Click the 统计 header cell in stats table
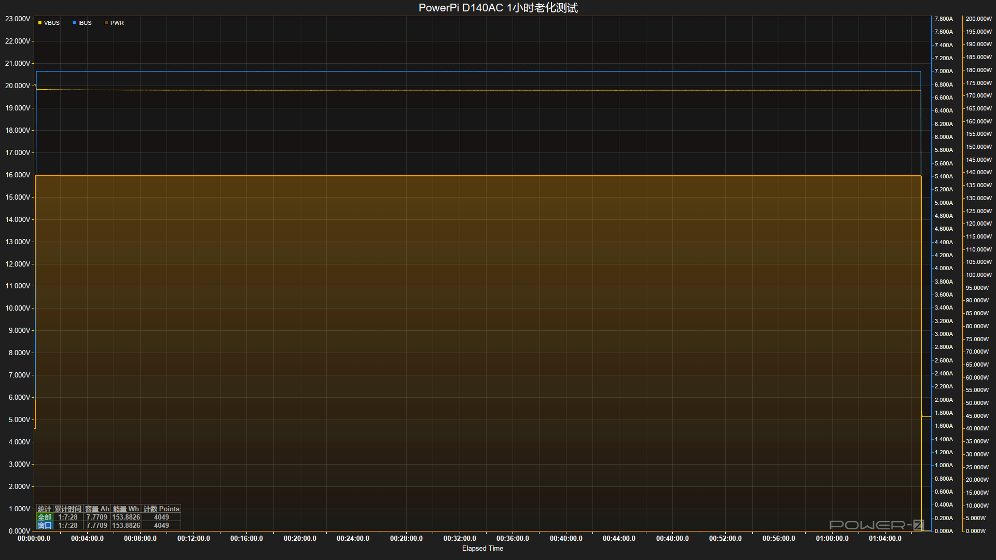 point(45,509)
